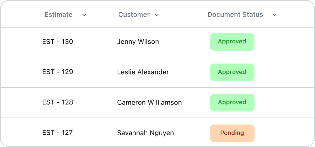Open estimate EST - 128
The image size is (315, 147).
click(58, 102)
